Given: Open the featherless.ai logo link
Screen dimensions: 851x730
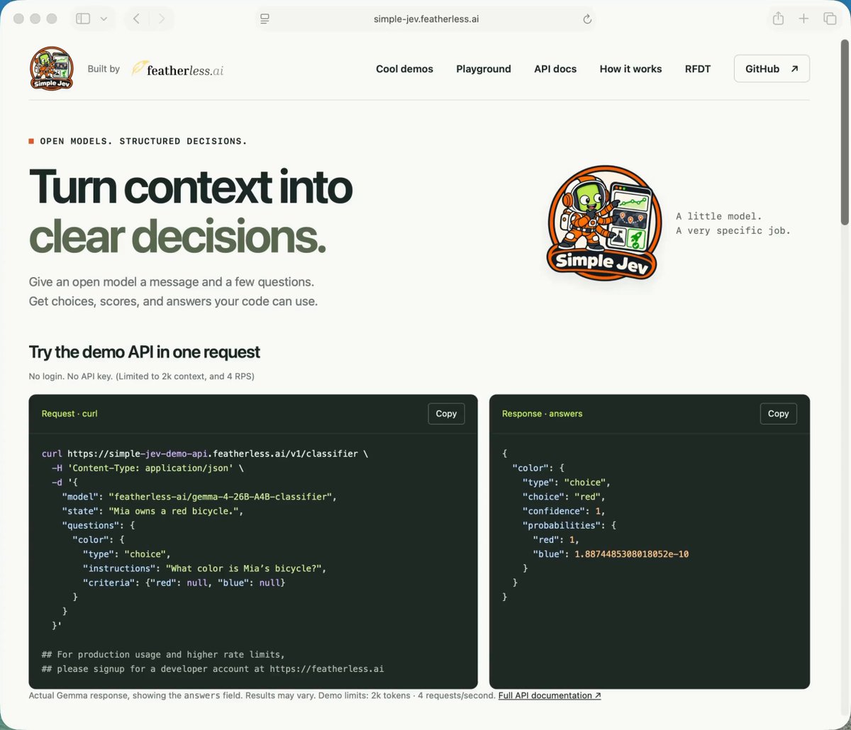Looking at the screenshot, I should tap(178, 69).
